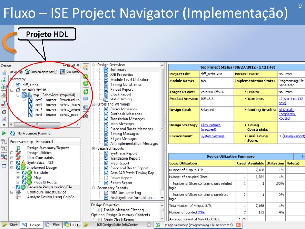Click the New Source icon in Design sidebar
This screenshot has height=229, width=305.
(4, 73)
